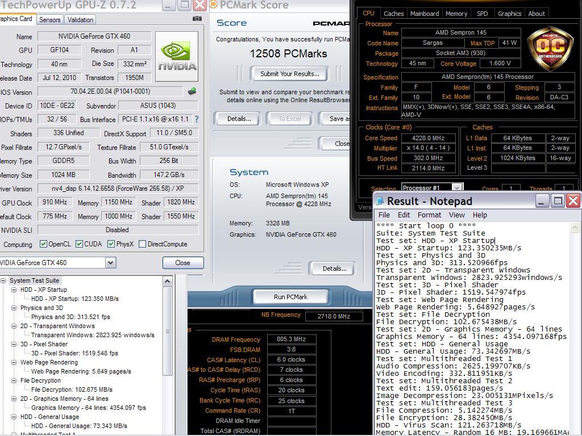The image size is (582, 436).
Task: Switch to the Validation tab in GPU-Z
Action: coord(80,20)
